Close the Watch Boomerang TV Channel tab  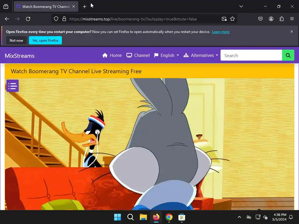tap(74, 6)
